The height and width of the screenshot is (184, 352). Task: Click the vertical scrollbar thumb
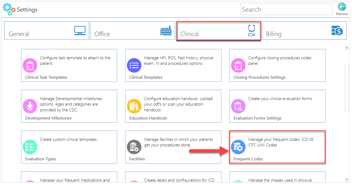point(347,87)
